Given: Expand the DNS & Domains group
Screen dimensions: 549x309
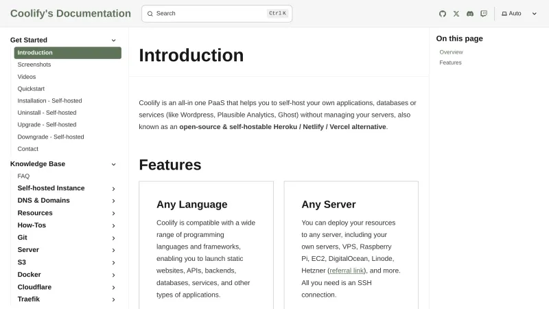Looking at the screenshot, I should coord(113,201).
